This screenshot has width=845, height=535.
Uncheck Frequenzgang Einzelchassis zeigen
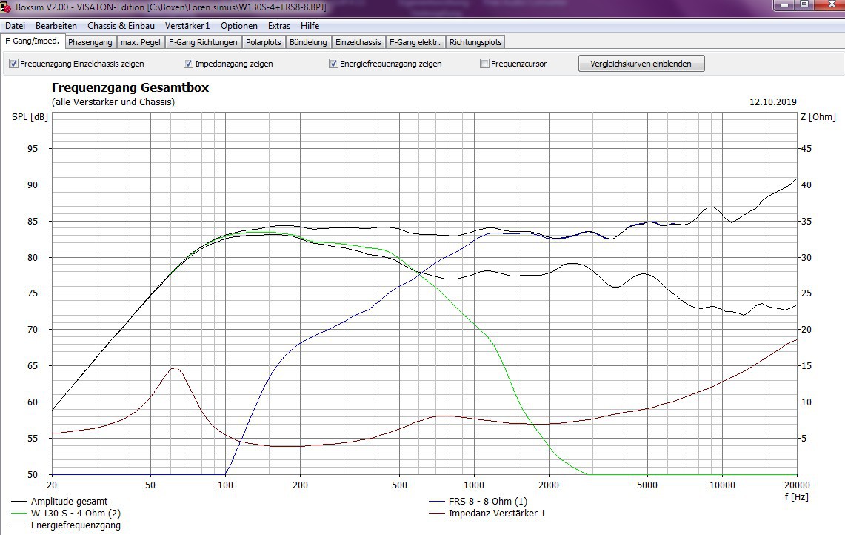[14, 64]
